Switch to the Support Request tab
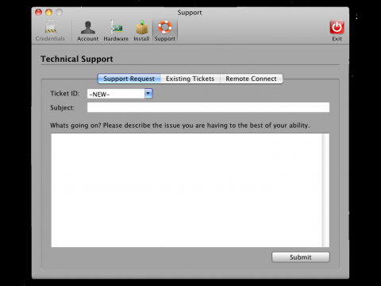 [x=129, y=79]
